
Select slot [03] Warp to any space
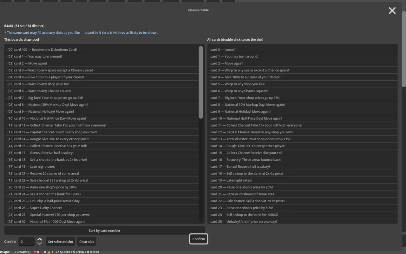tap(103, 70)
